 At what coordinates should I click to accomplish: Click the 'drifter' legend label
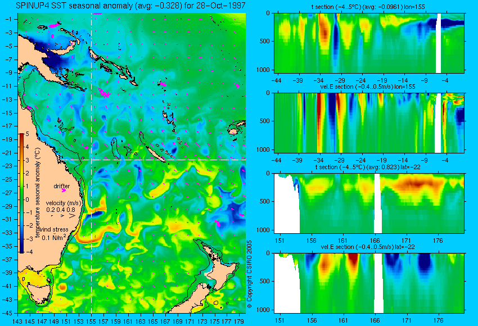coord(62,186)
